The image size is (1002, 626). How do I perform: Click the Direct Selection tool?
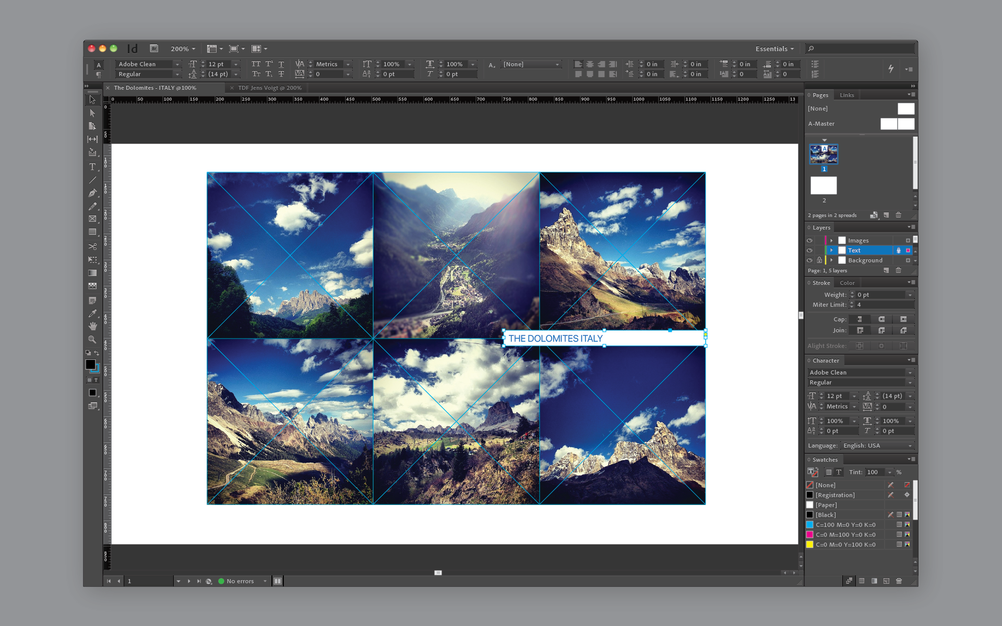(92, 113)
